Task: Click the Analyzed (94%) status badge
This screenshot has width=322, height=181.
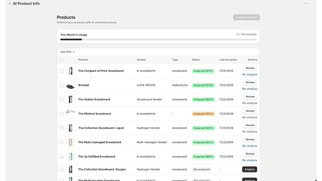Action: click(203, 128)
